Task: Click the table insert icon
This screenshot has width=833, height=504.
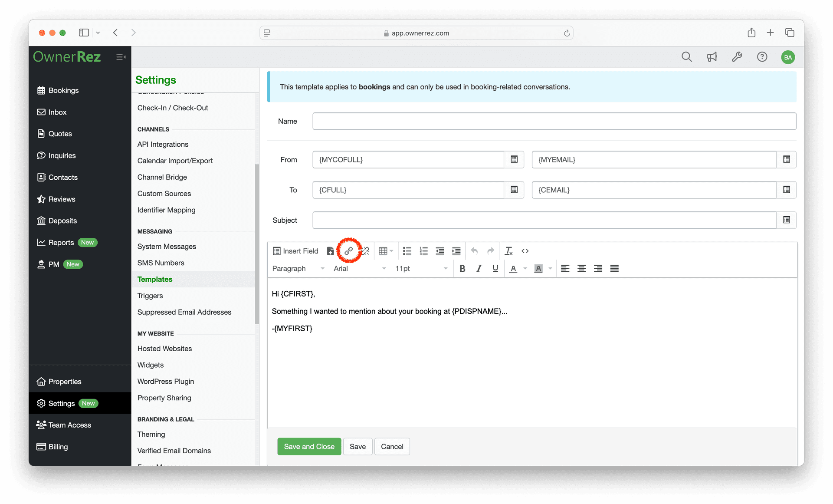Action: pos(383,250)
